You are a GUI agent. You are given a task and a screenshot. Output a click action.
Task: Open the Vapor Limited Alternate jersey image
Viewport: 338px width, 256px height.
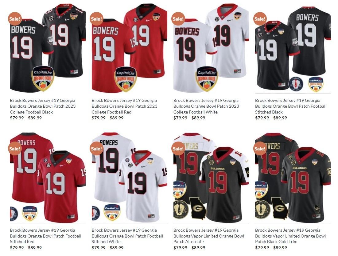211,178
